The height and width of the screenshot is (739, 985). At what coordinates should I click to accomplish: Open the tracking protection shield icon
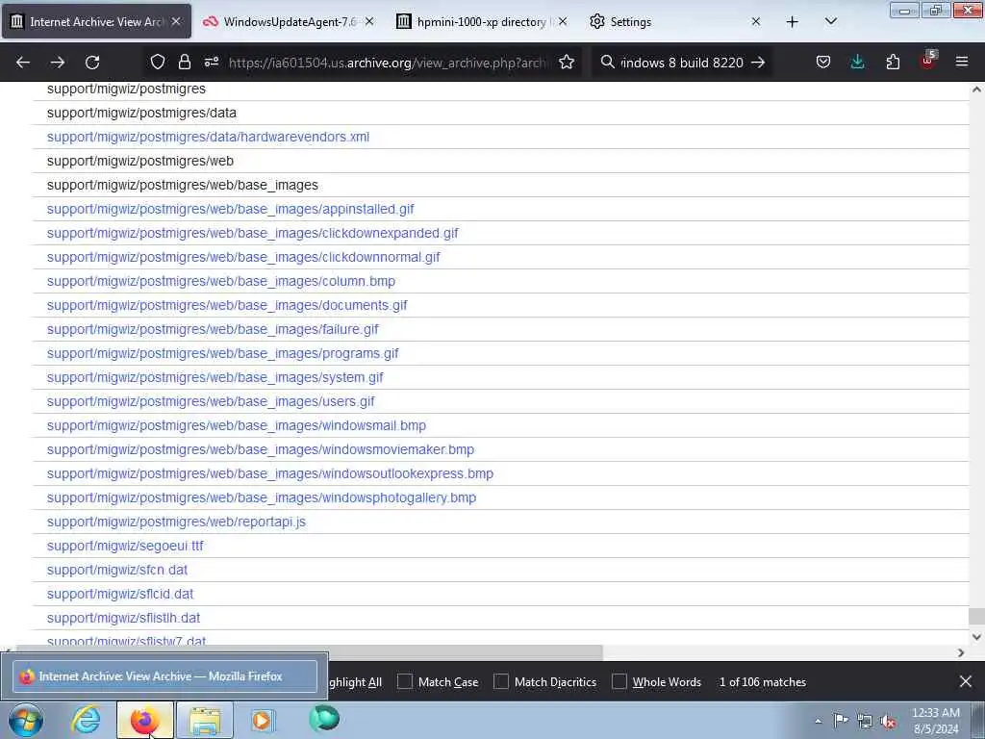tap(158, 62)
